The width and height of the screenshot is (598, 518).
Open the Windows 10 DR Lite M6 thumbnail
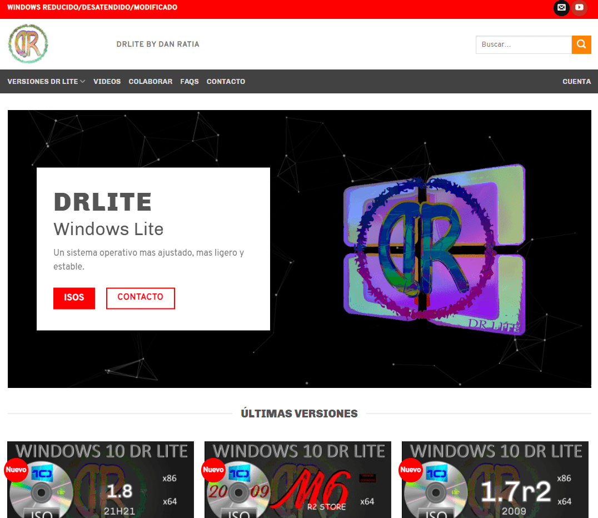(298, 480)
